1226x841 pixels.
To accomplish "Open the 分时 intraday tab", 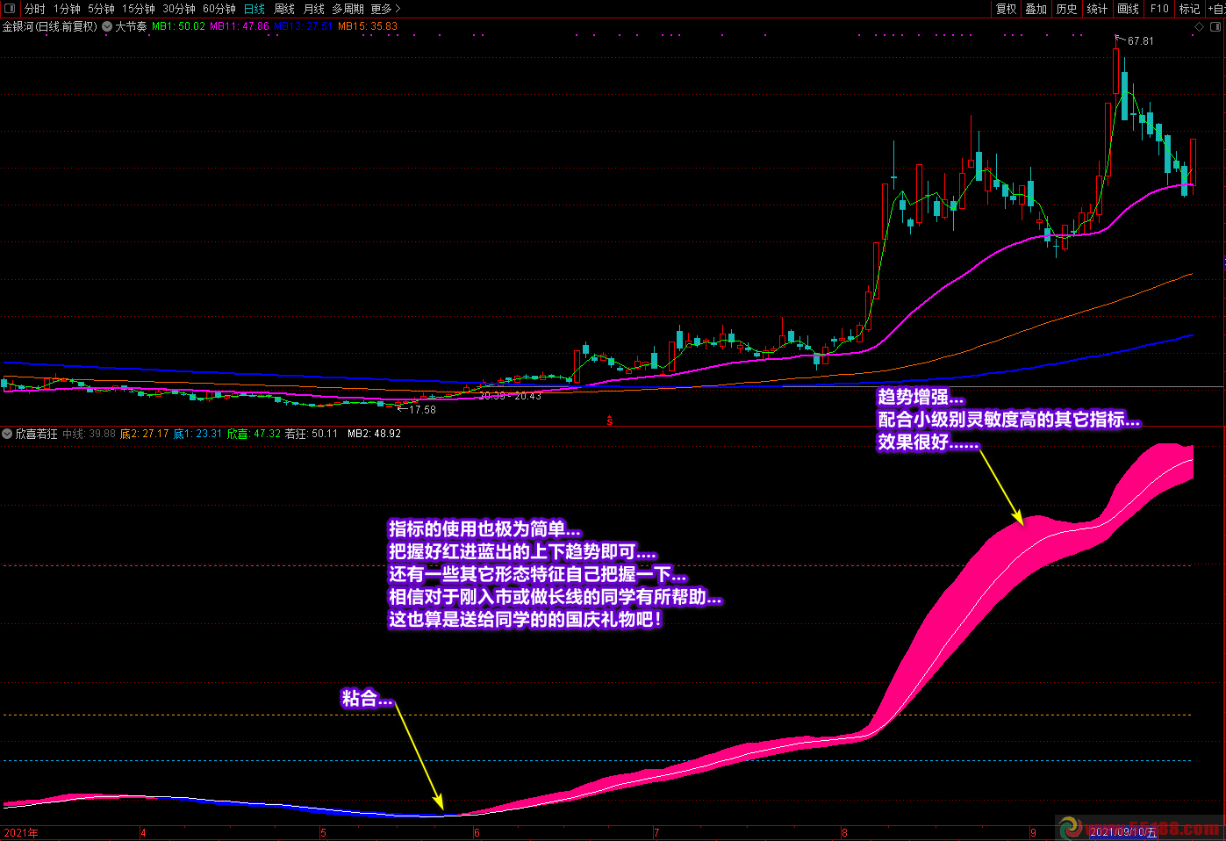I will pyautogui.click(x=35, y=9).
